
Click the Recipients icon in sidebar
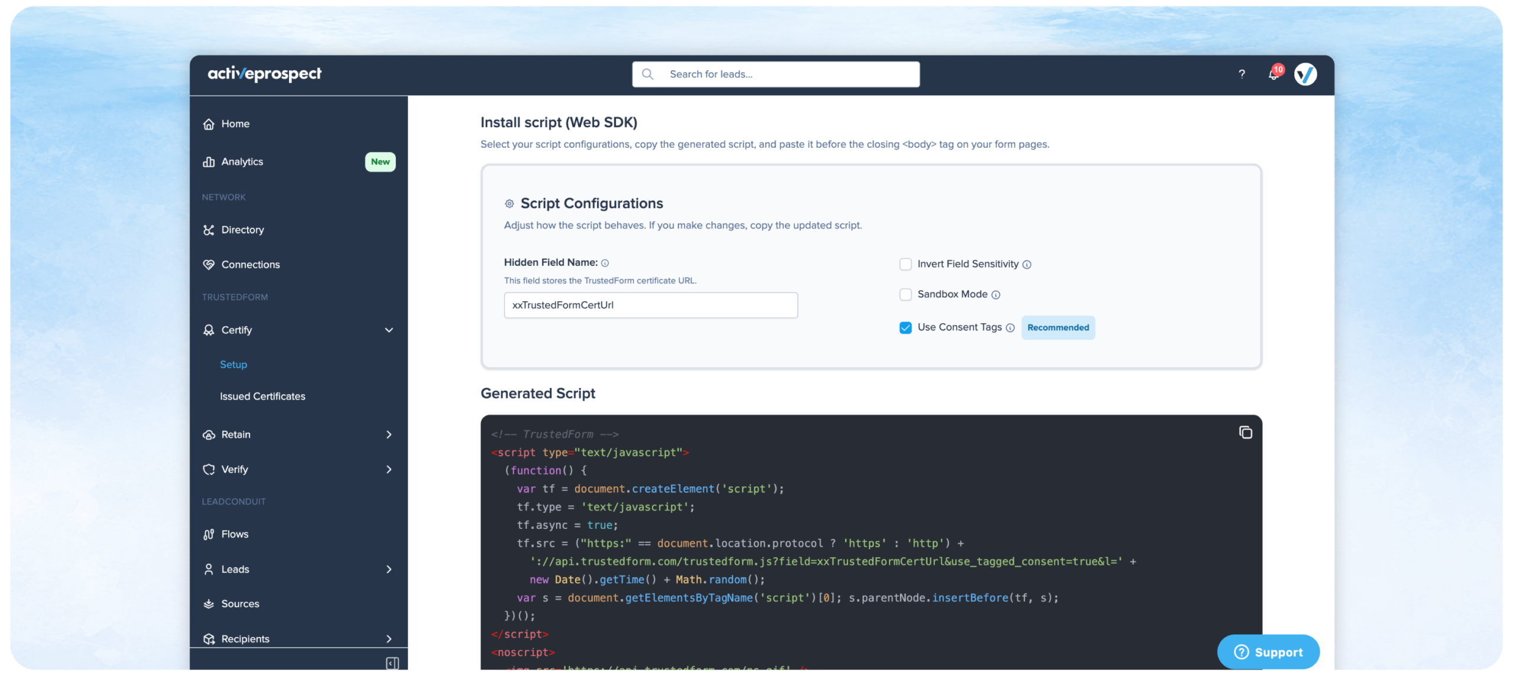209,639
